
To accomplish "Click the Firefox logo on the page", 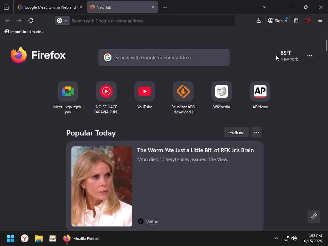I will click(38, 55).
